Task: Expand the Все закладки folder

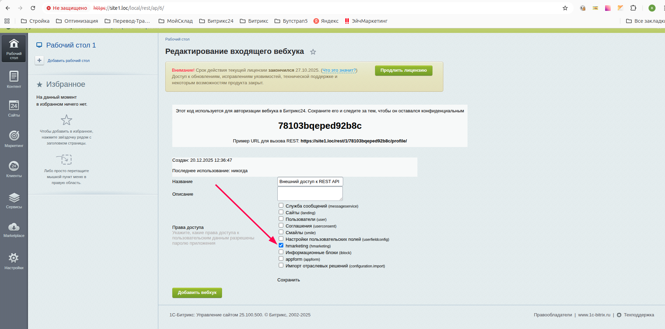Action: 645,21
